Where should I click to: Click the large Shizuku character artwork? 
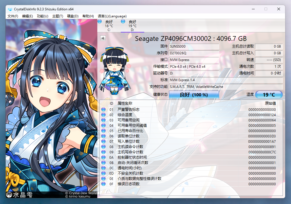[51, 109]
